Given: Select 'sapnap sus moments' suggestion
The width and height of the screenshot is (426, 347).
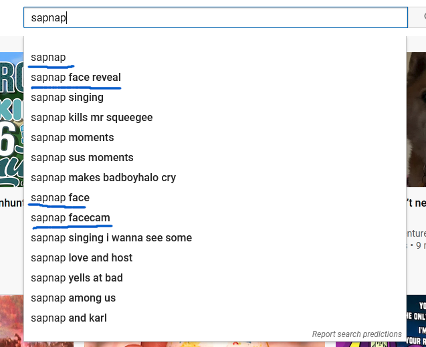Looking at the screenshot, I should (x=215, y=158).
